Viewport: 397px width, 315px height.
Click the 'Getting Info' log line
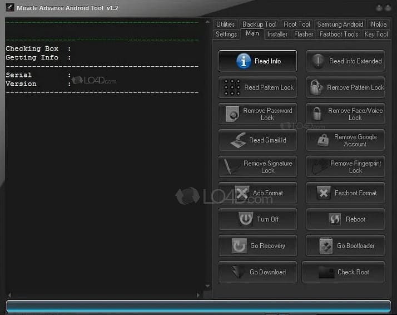pos(38,57)
